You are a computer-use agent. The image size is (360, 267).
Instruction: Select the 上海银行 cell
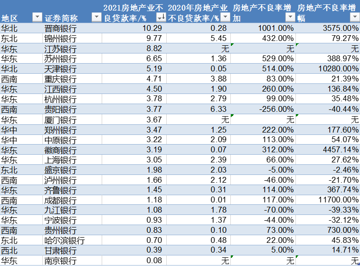point(72,160)
